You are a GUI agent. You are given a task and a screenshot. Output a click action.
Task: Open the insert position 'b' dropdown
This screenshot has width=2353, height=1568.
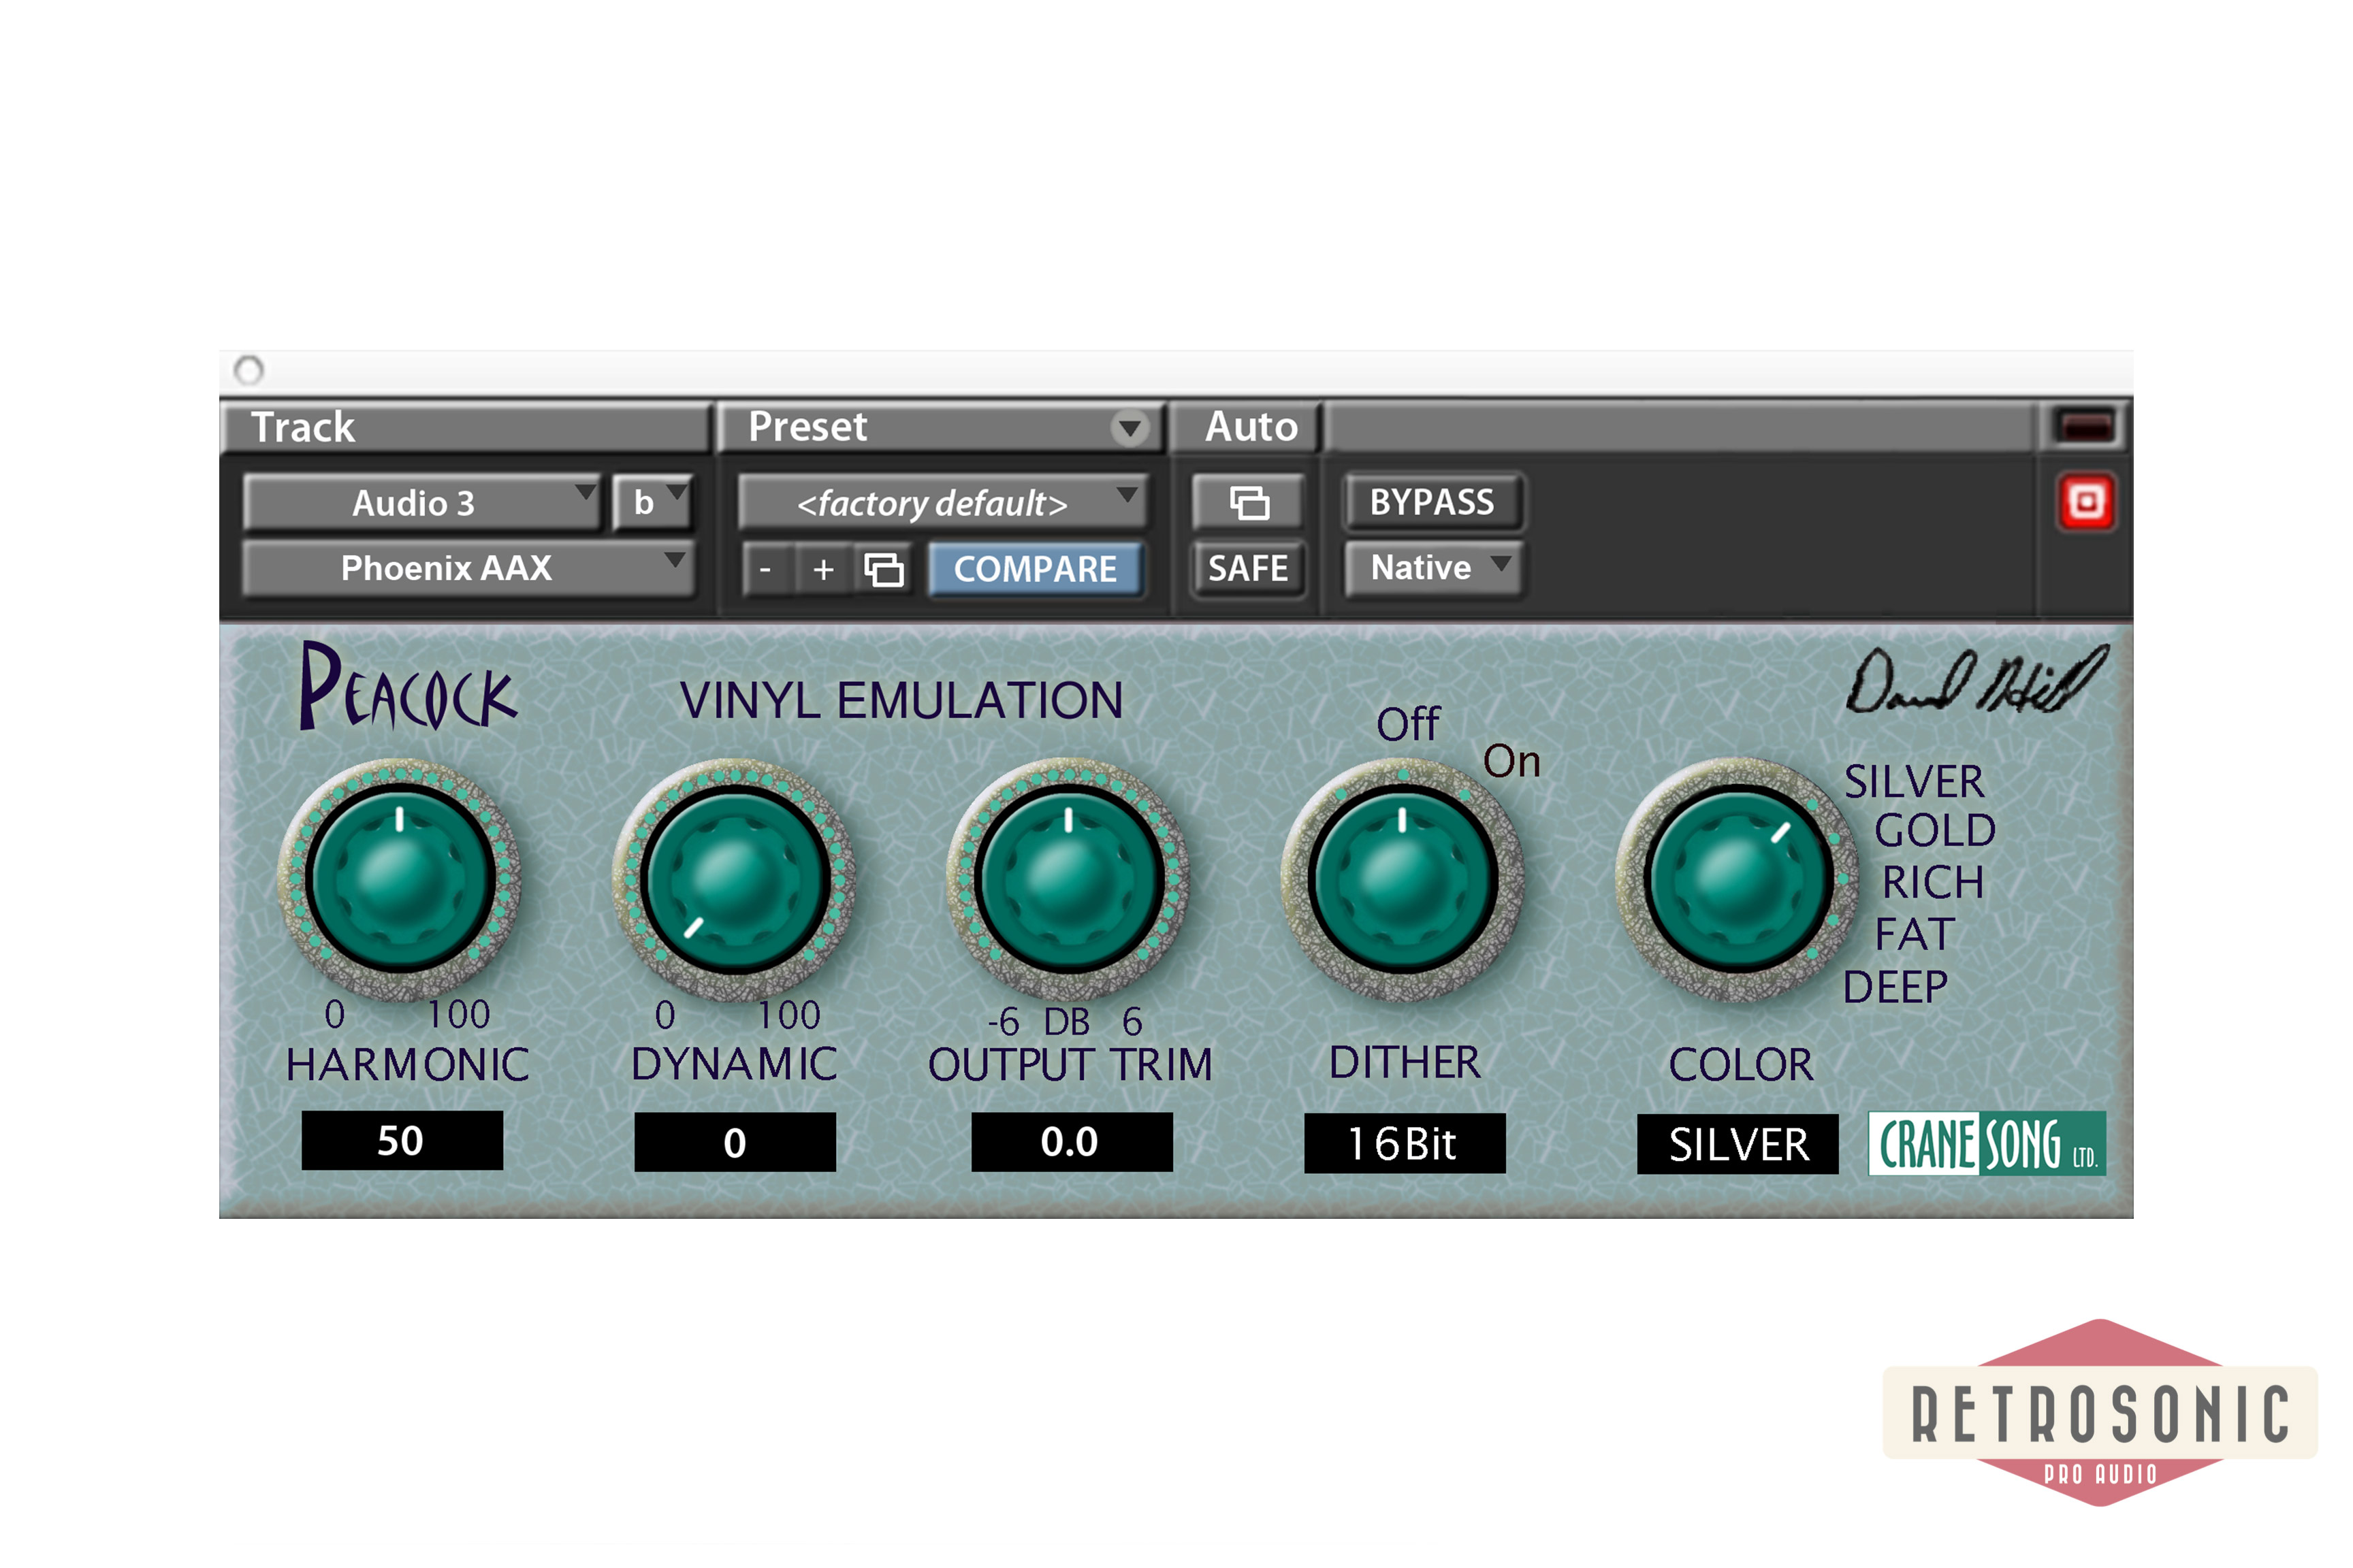tap(652, 502)
